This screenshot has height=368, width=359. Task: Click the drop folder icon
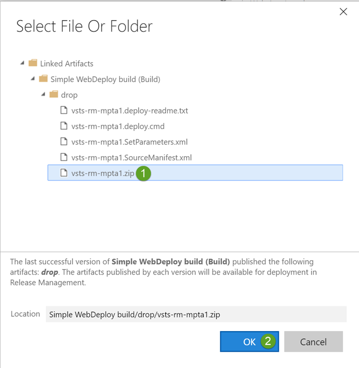[54, 95]
